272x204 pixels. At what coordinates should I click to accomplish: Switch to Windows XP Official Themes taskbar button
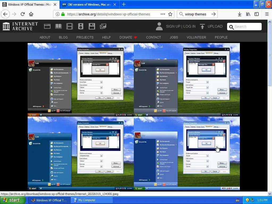tap(49, 200)
